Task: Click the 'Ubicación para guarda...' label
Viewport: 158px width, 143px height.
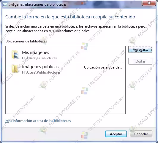Action: point(103,67)
